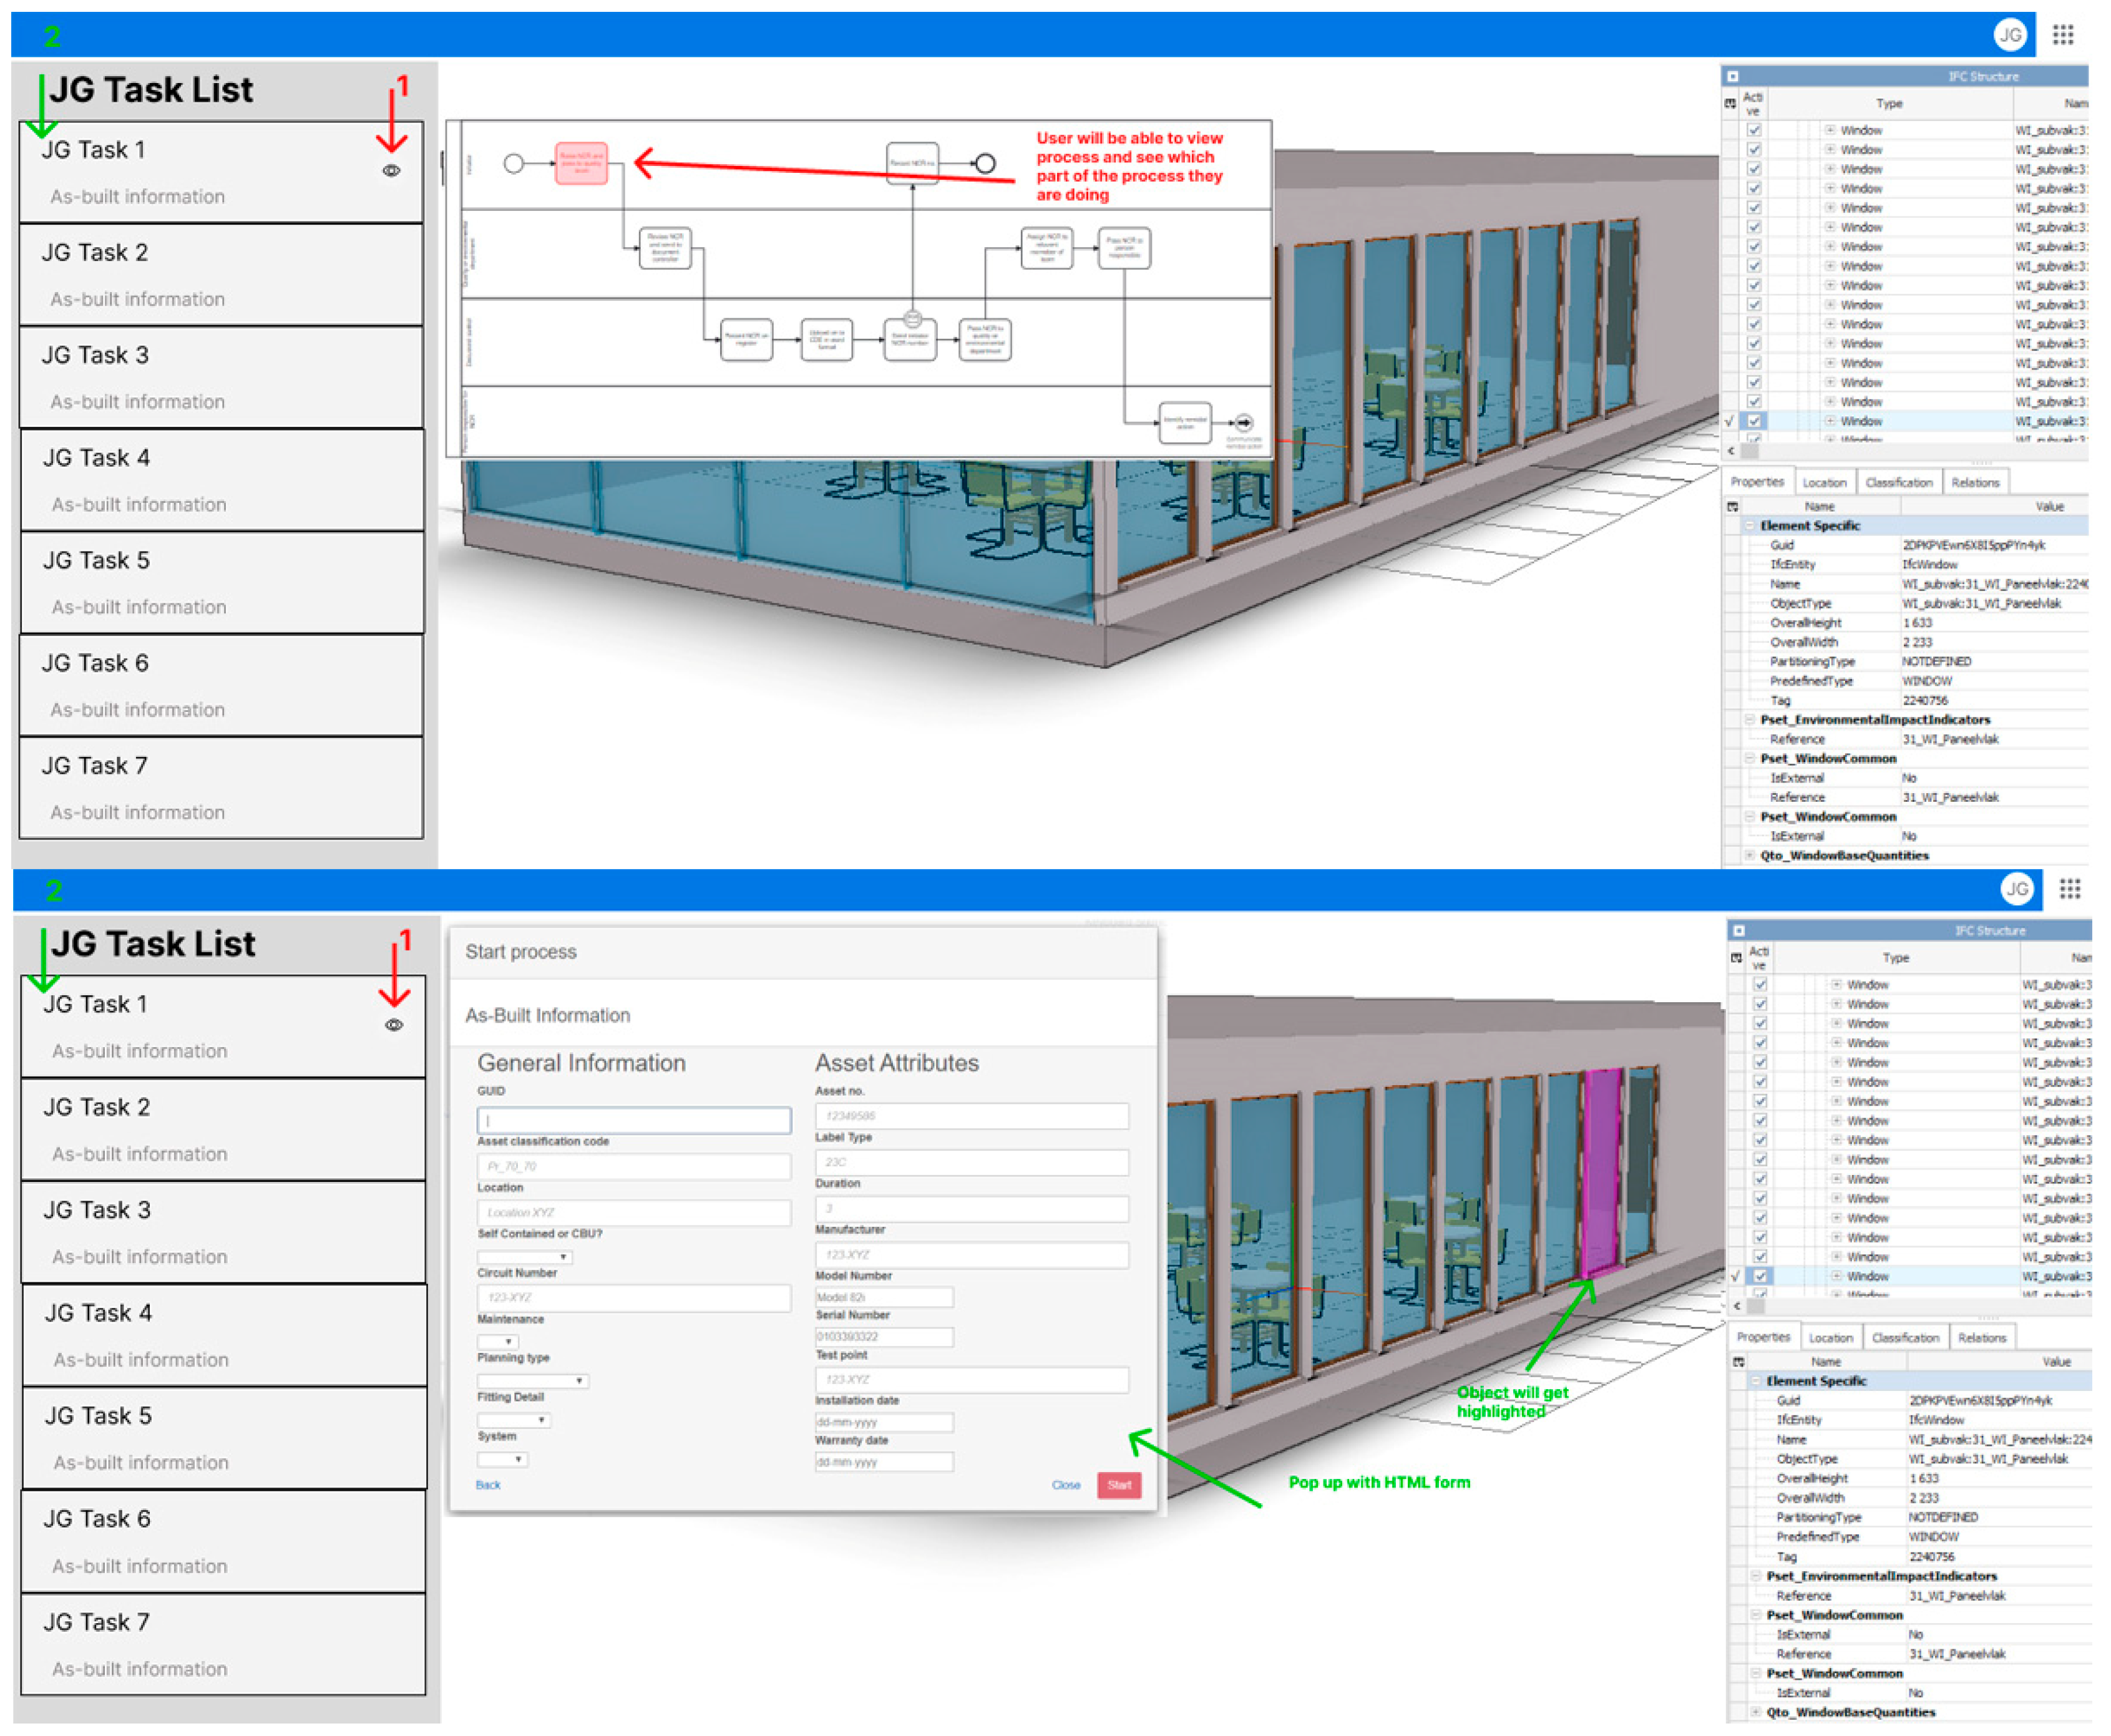Open the apps grid icon in lower blue bar
This screenshot has height=1736, width=2111.
(2070, 890)
